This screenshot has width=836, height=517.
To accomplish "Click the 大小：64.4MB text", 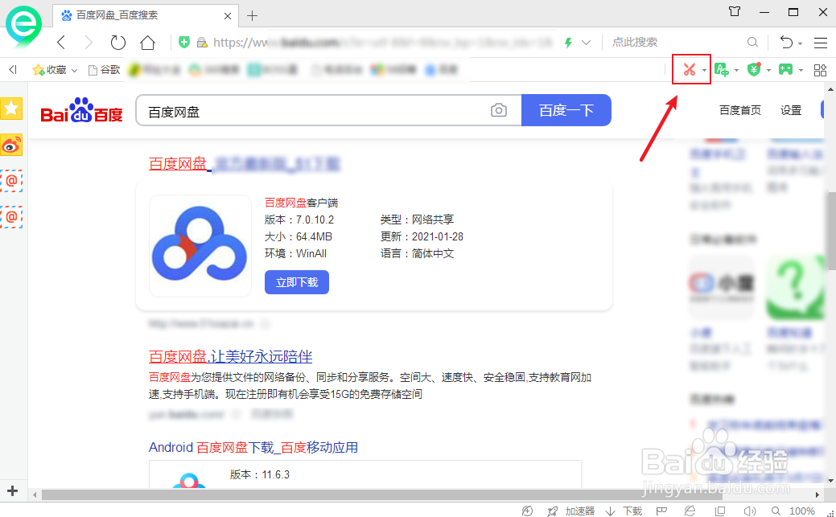I will (x=298, y=236).
